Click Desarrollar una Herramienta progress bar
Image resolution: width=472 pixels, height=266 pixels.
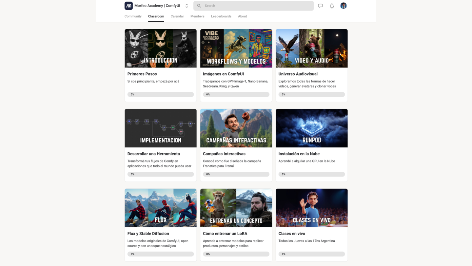[161, 174]
